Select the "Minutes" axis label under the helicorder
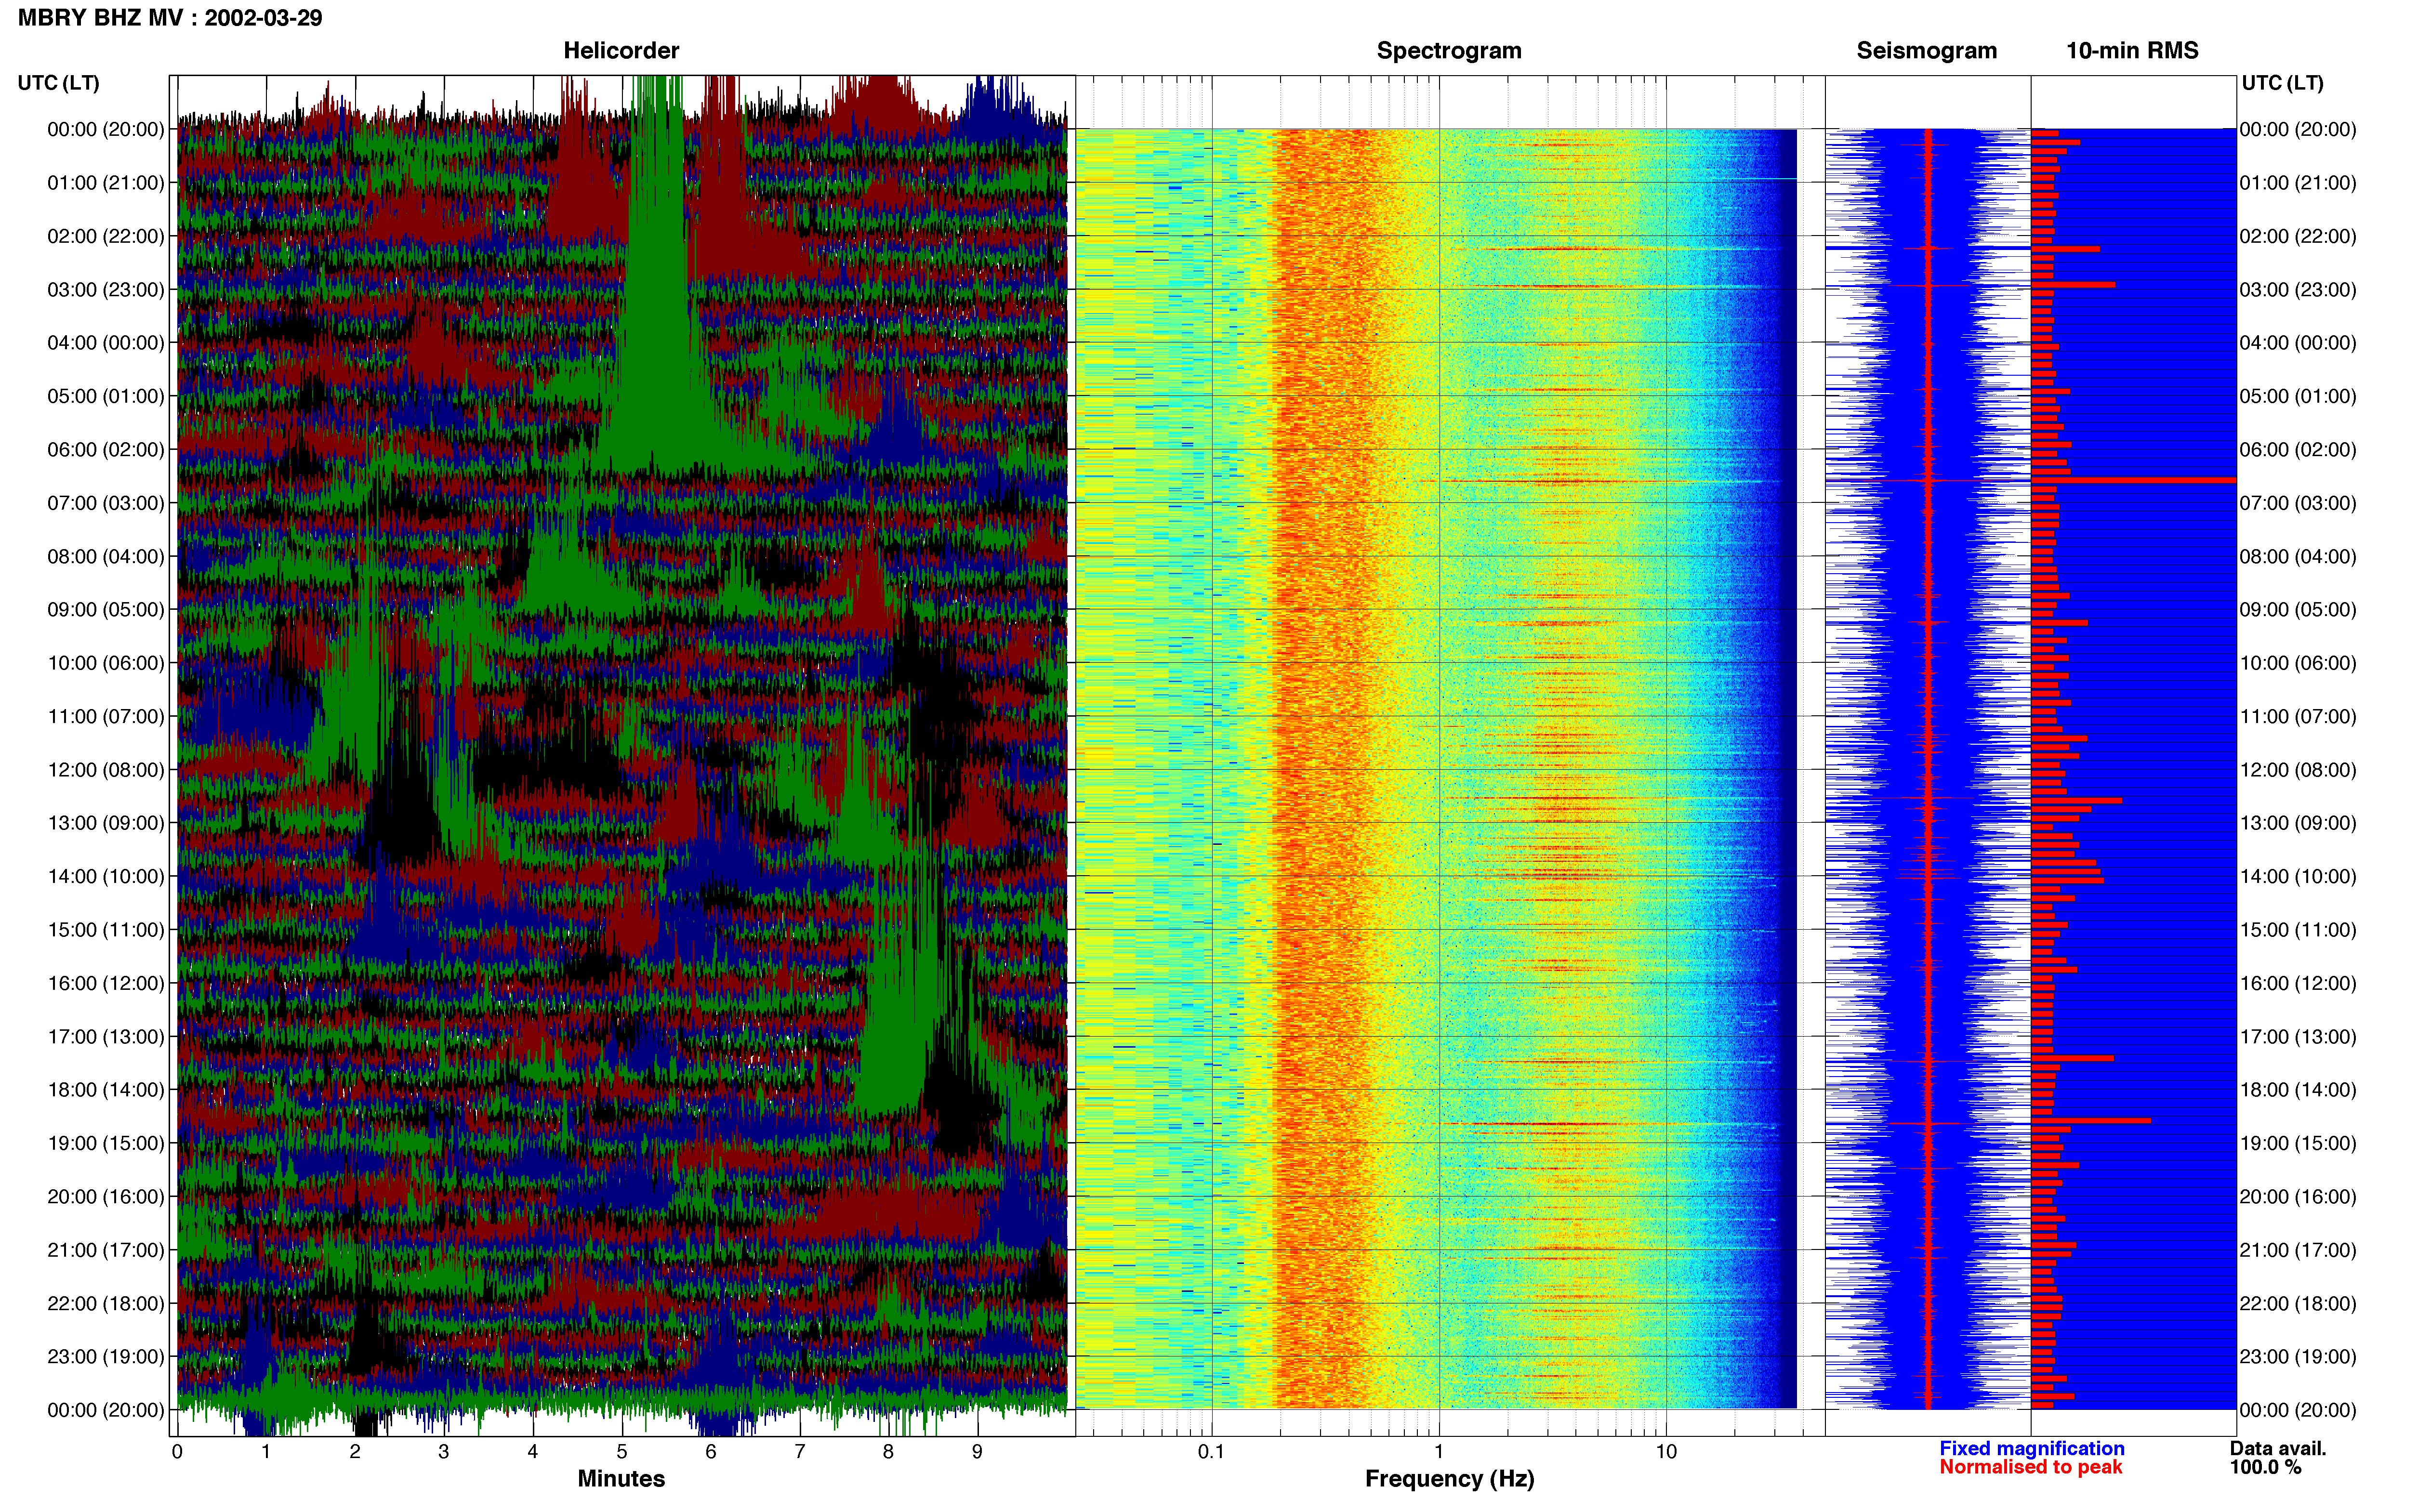The image size is (2418, 1512). click(621, 1478)
